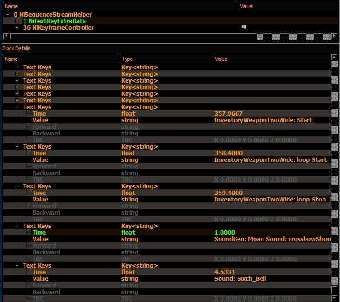Select the time value 4.5331
This screenshot has width=340, height=302.
click(x=225, y=272)
